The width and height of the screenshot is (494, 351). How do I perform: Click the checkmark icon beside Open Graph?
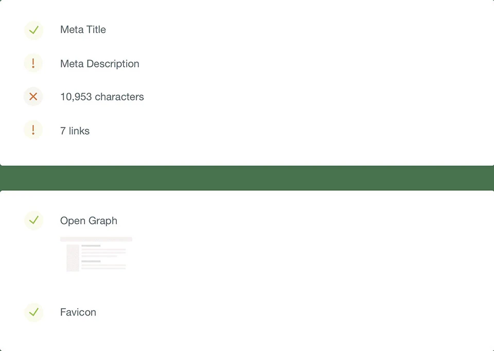(33, 221)
